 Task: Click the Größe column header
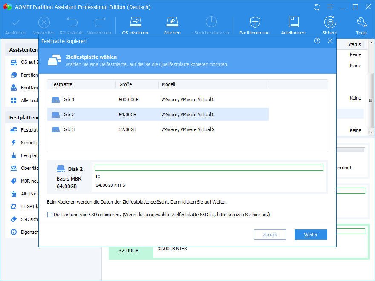click(x=136, y=84)
